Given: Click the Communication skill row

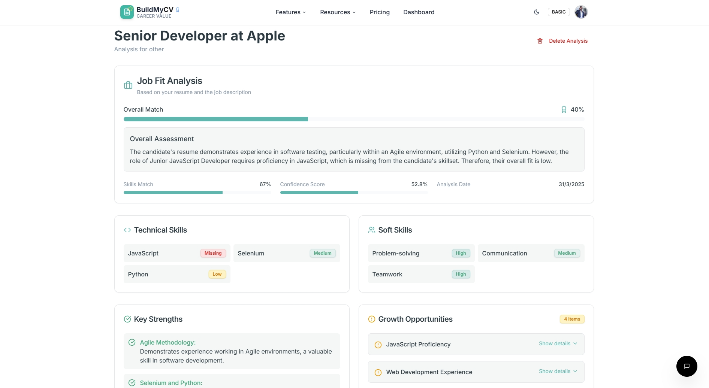Looking at the screenshot, I should [x=531, y=253].
